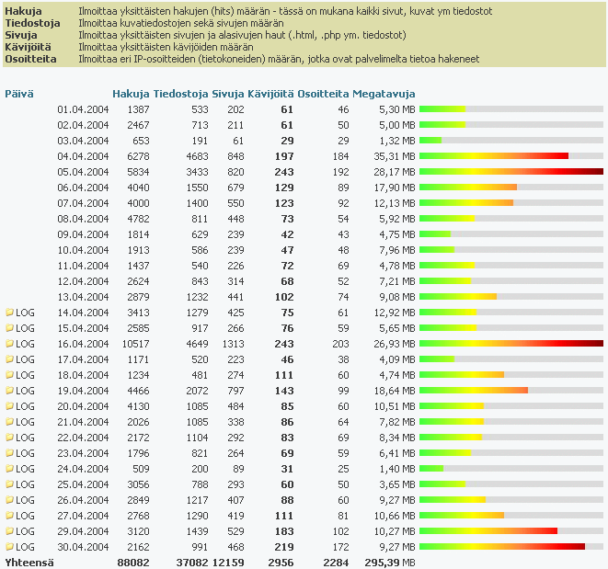
Task: Click the Osoitteita column header
Action: (324, 94)
